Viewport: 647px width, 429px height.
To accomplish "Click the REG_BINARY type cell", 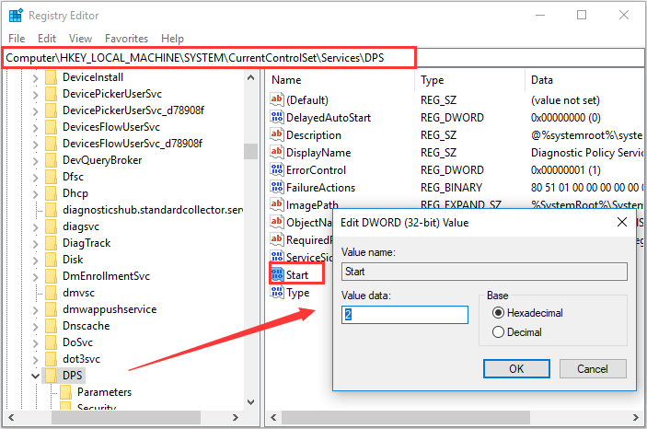I will click(451, 188).
